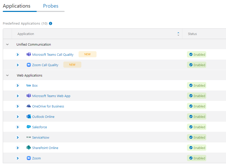Image resolution: width=226 pixels, height=166 pixels.
Task: Click the Application column sort control
Action: [x=178, y=33]
